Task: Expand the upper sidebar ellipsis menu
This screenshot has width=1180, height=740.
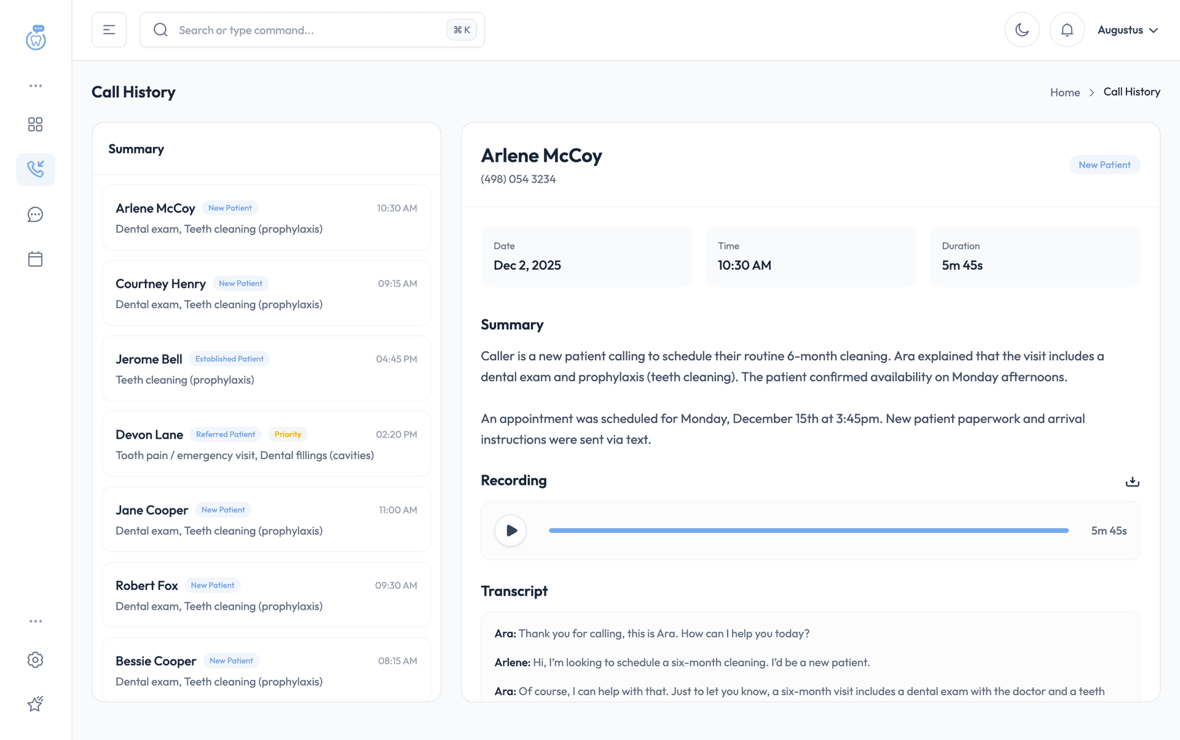Action: point(36,86)
